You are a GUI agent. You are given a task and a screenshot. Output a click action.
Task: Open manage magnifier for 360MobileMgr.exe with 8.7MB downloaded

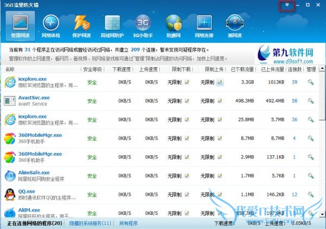[x=311, y=138]
